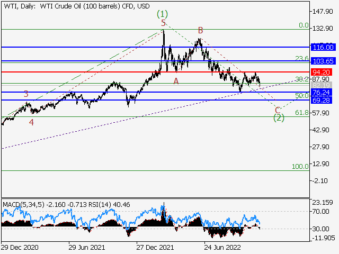The height and width of the screenshot is (254, 339).
Task: Select the 116.00 blue price label
Action: coord(323,47)
